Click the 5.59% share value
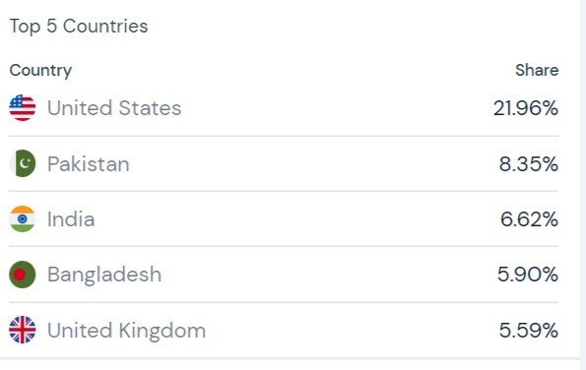This screenshot has width=586, height=370. click(529, 331)
